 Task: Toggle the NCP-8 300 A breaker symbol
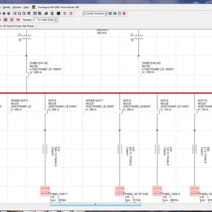121,112
